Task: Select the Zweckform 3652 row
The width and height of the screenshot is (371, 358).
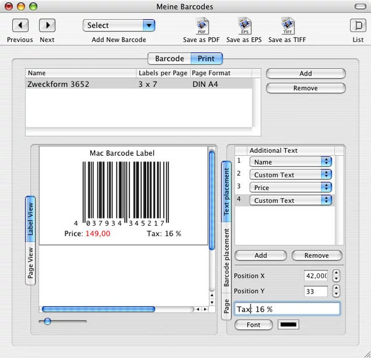Action: pos(139,84)
